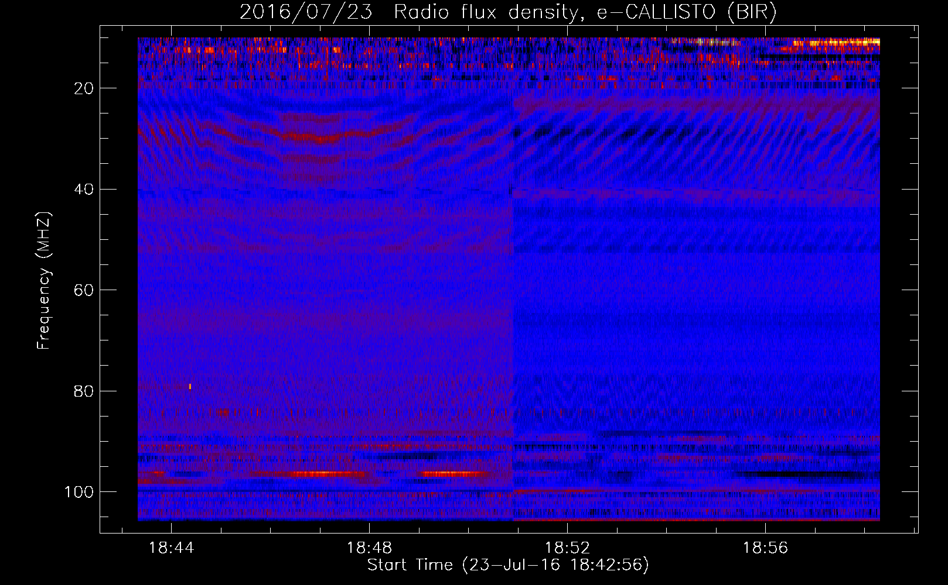The width and height of the screenshot is (948, 585).
Task: Click the 80 frequency tick label
Action: [84, 391]
